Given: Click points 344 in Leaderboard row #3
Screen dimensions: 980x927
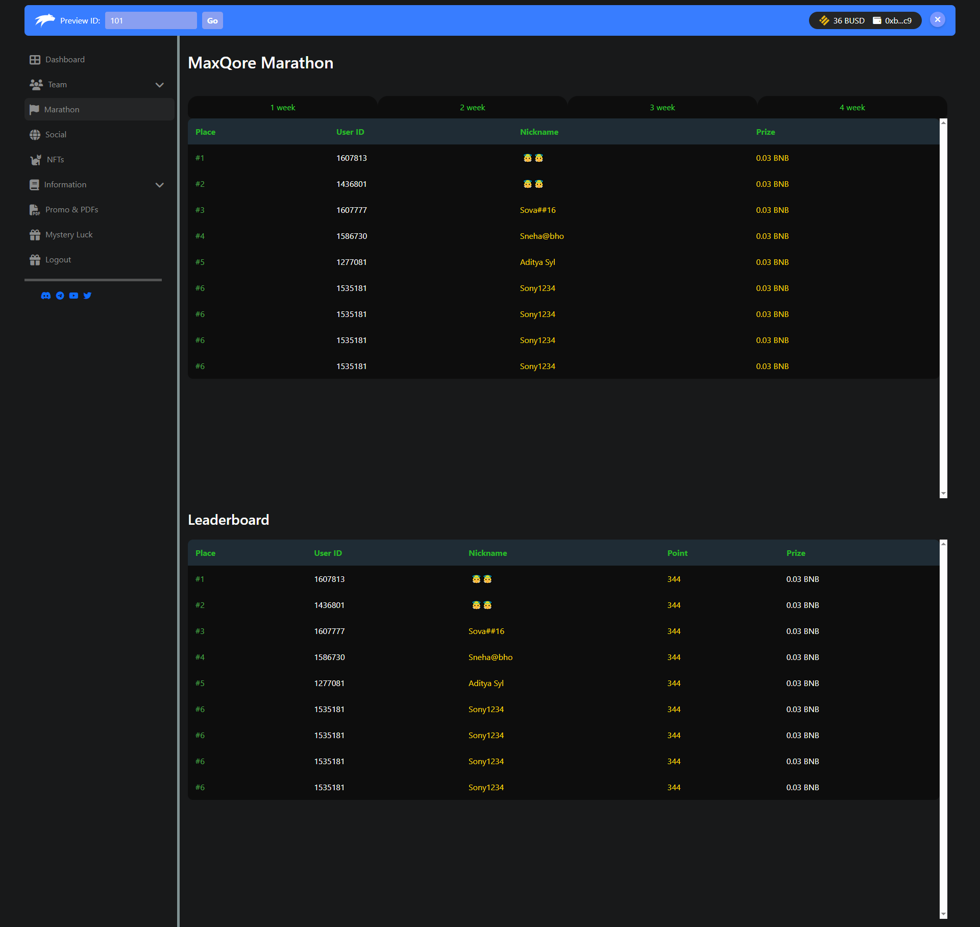Looking at the screenshot, I should 674,631.
